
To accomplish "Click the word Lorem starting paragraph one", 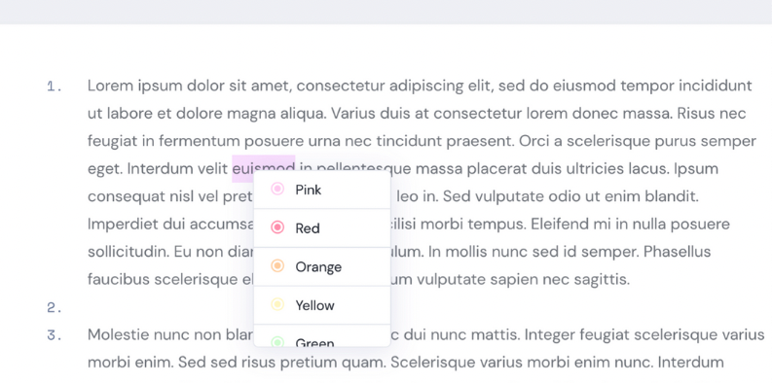I will pyautogui.click(x=111, y=87).
